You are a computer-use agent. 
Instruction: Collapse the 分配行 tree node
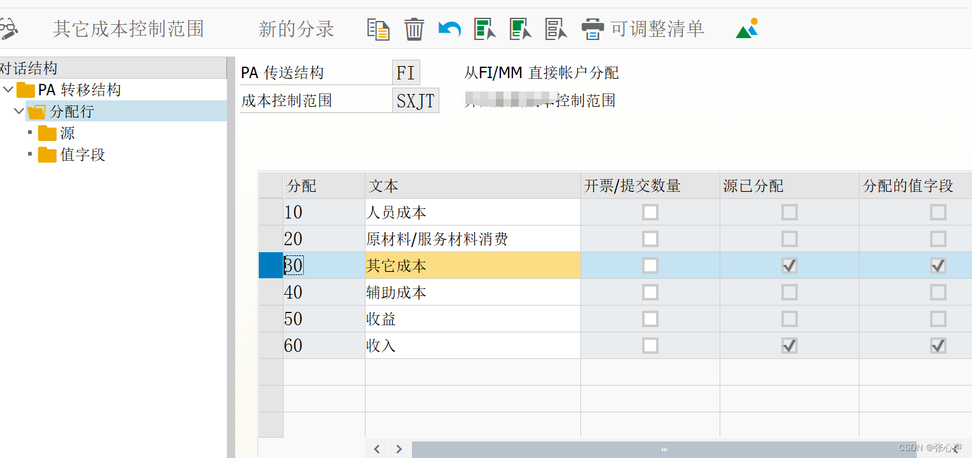pos(18,111)
